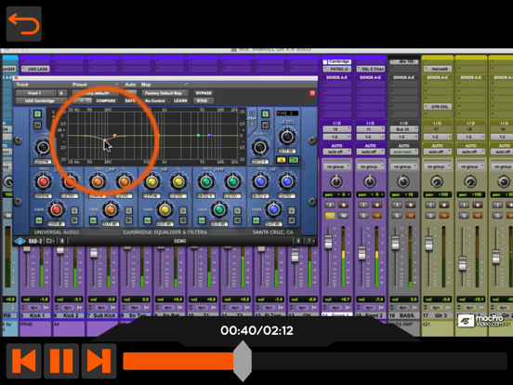513x385 pixels.
Task: Click the EQ graph zoom out icon
Action: click(252, 124)
